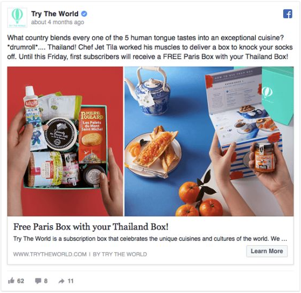Click the Learn More button

point(267,251)
